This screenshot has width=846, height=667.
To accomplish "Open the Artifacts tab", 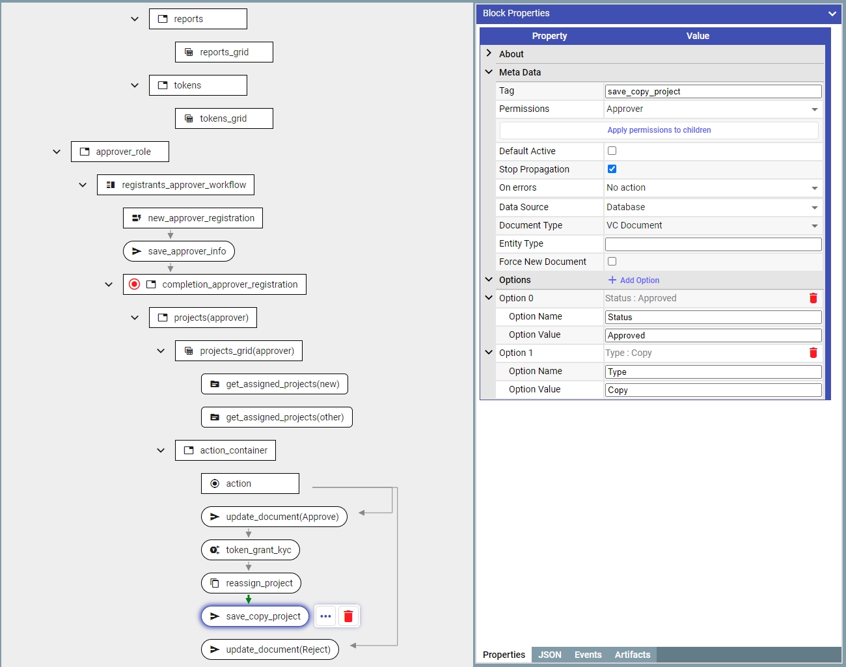I will (632, 655).
